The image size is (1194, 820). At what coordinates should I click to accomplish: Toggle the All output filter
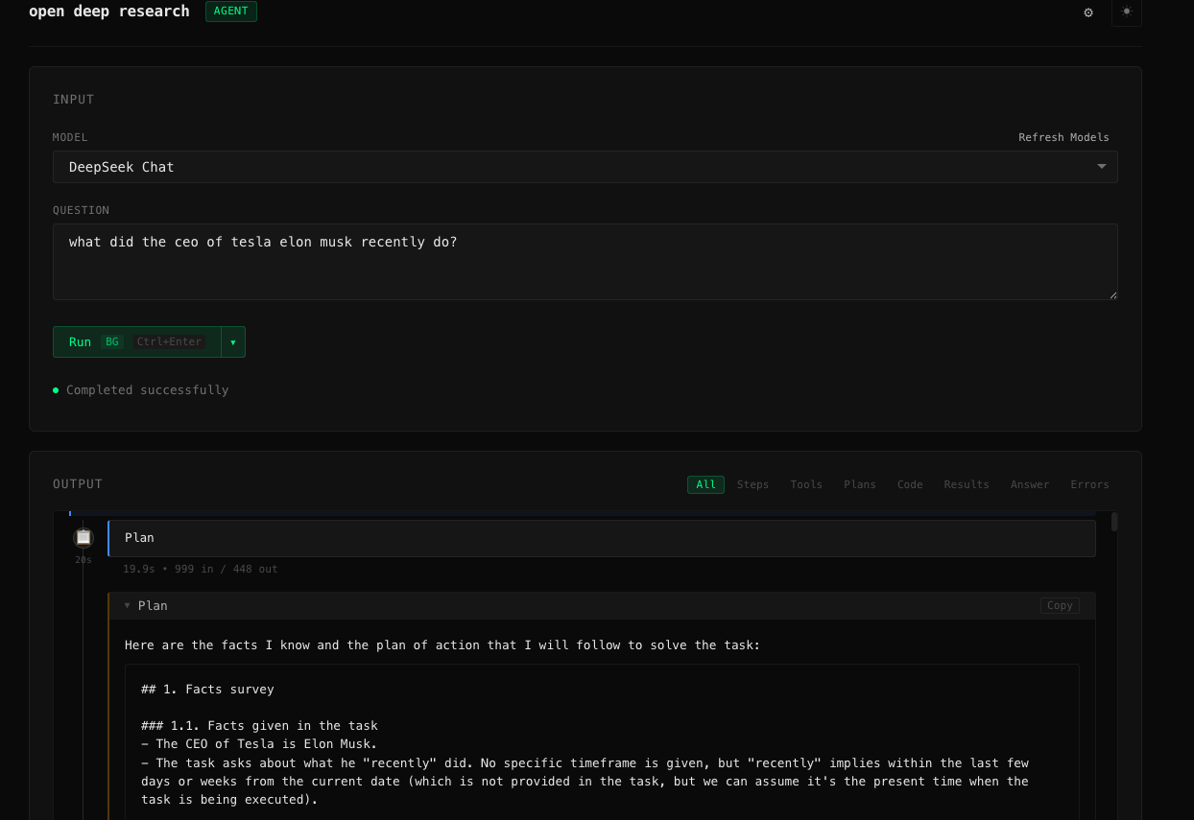tap(705, 484)
